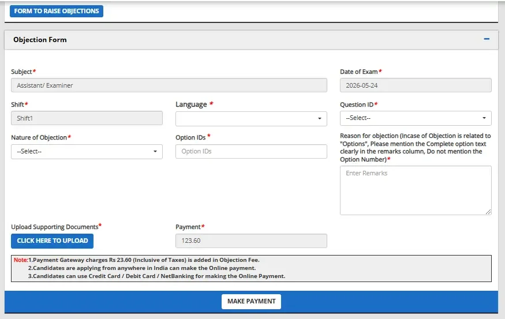Image resolution: width=505 pixels, height=319 pixels.
Task: Click the MAKE PAYMENT button
Action: [x=251, y=301]
